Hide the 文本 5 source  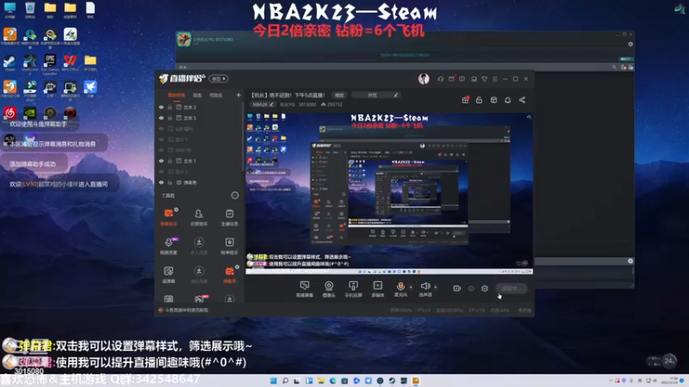point(161,118)
